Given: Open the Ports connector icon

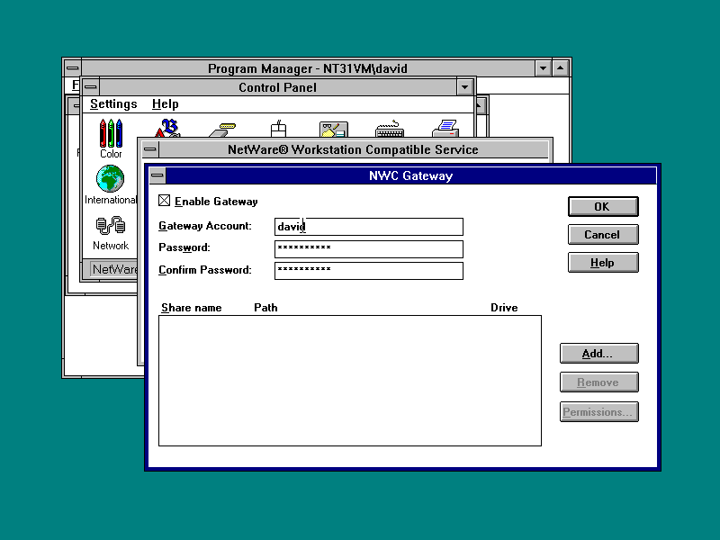Looking at the screenshot, I should point(222,130).
